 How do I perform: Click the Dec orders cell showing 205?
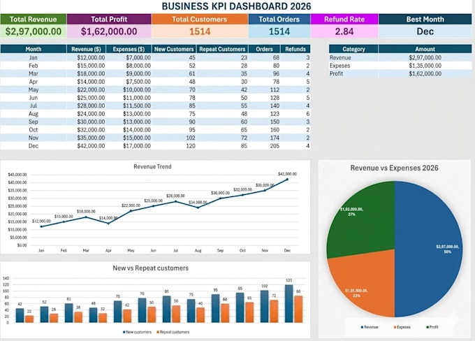[264, 146]
